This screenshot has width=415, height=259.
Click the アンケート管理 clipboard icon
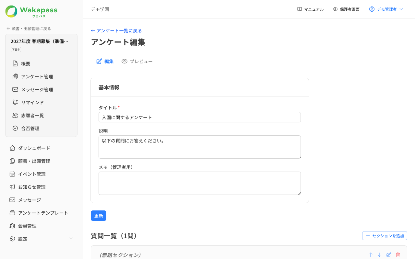(x=15, y=76)
